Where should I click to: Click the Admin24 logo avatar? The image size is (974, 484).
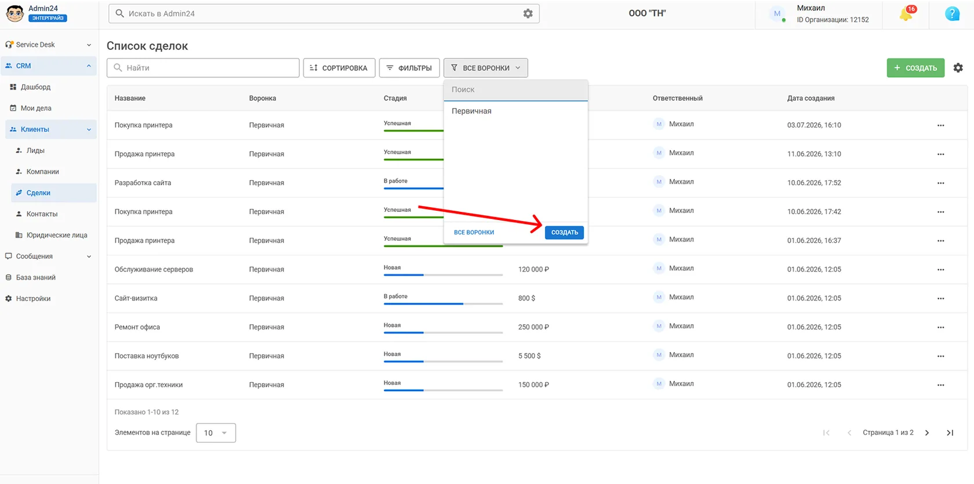tap(14, 13)
